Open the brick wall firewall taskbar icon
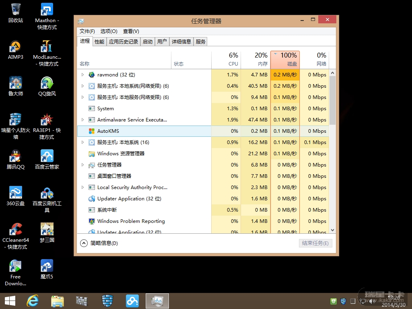Viewport: 412px width, 309px height. point(82,301)
